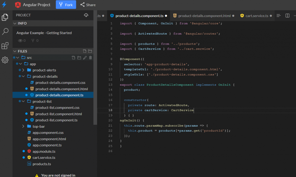Create new file via FILES header icon

click(x=85, y=51)
